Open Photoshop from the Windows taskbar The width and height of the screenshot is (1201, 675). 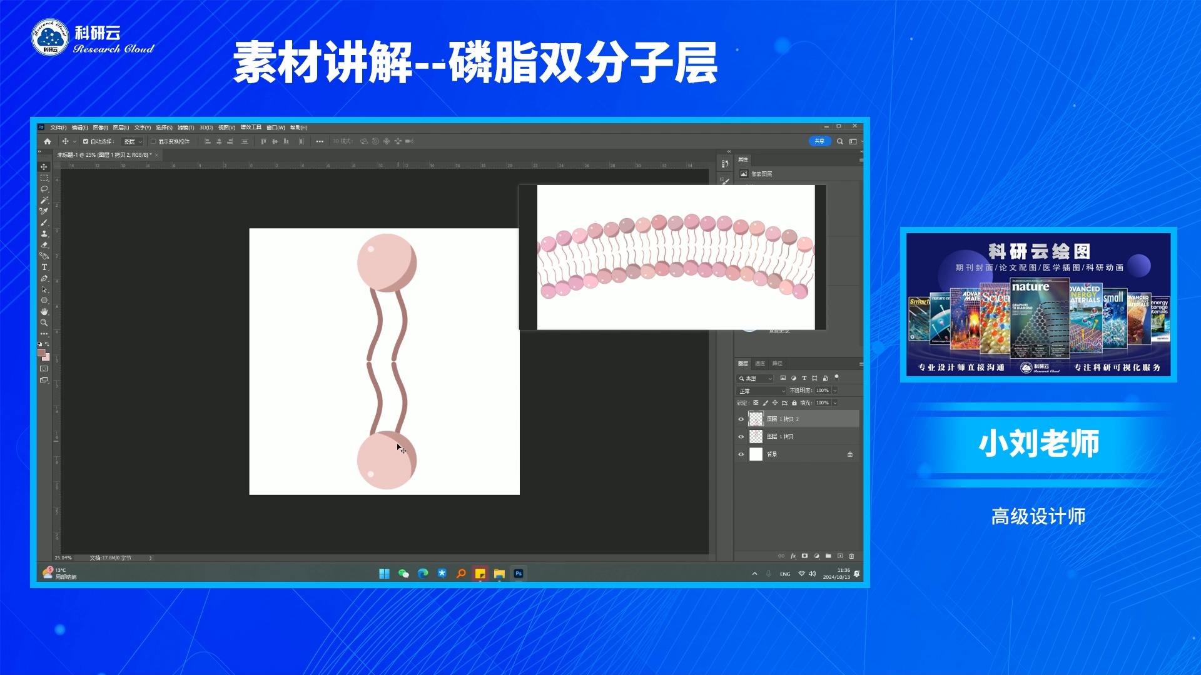click(519, 574)
